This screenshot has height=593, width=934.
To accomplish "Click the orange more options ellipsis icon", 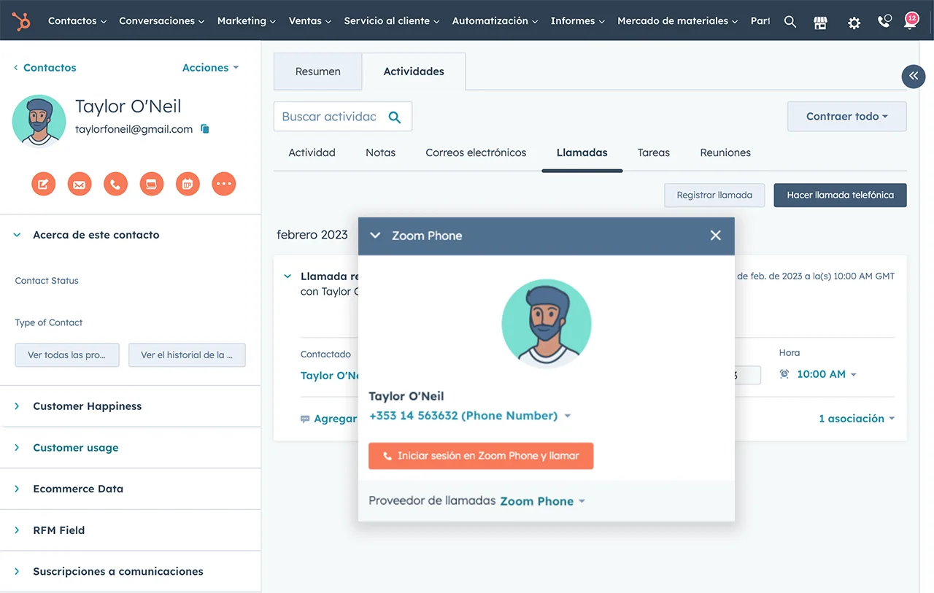I will click(x=224, y=184).
